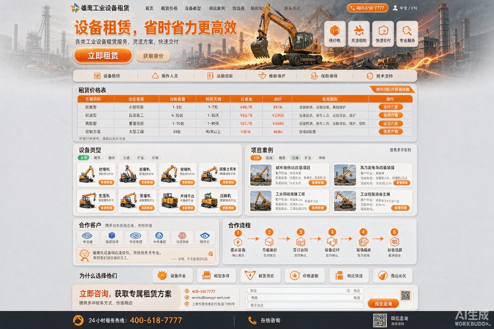494x329 pixels.
Task: Click the 租型多样 advantage icon
Action: coord(206,276)
